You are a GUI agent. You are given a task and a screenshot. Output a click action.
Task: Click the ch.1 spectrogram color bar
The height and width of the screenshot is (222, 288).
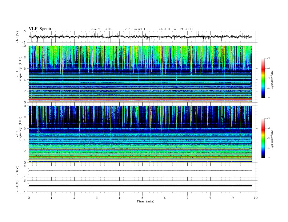coord(263,78)
